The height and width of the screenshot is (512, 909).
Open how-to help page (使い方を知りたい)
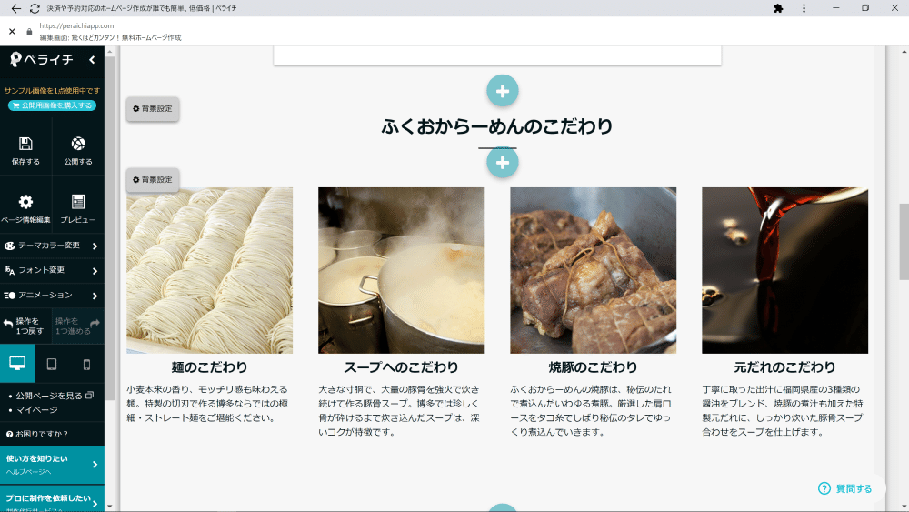[x=52, y=465]
